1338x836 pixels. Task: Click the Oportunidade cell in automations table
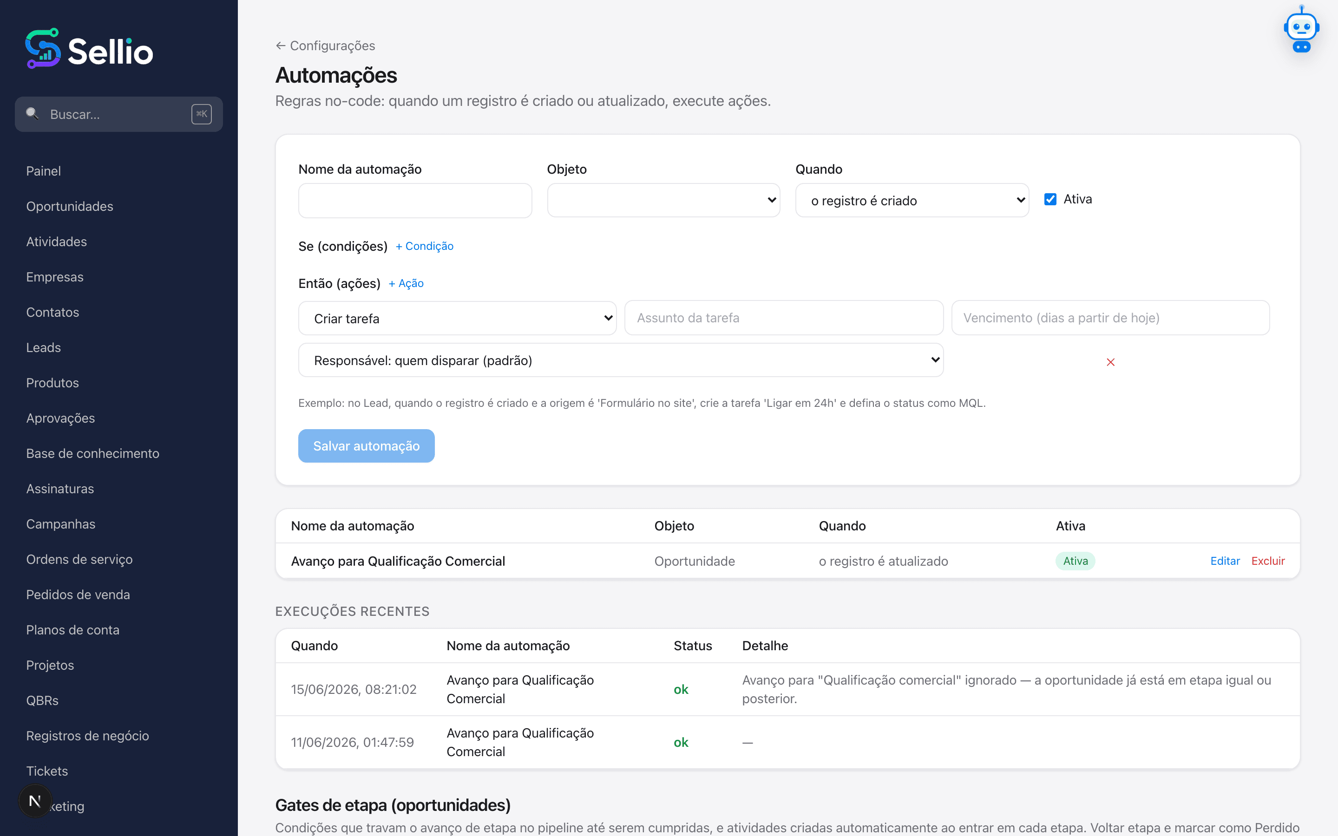pos(695,561)
